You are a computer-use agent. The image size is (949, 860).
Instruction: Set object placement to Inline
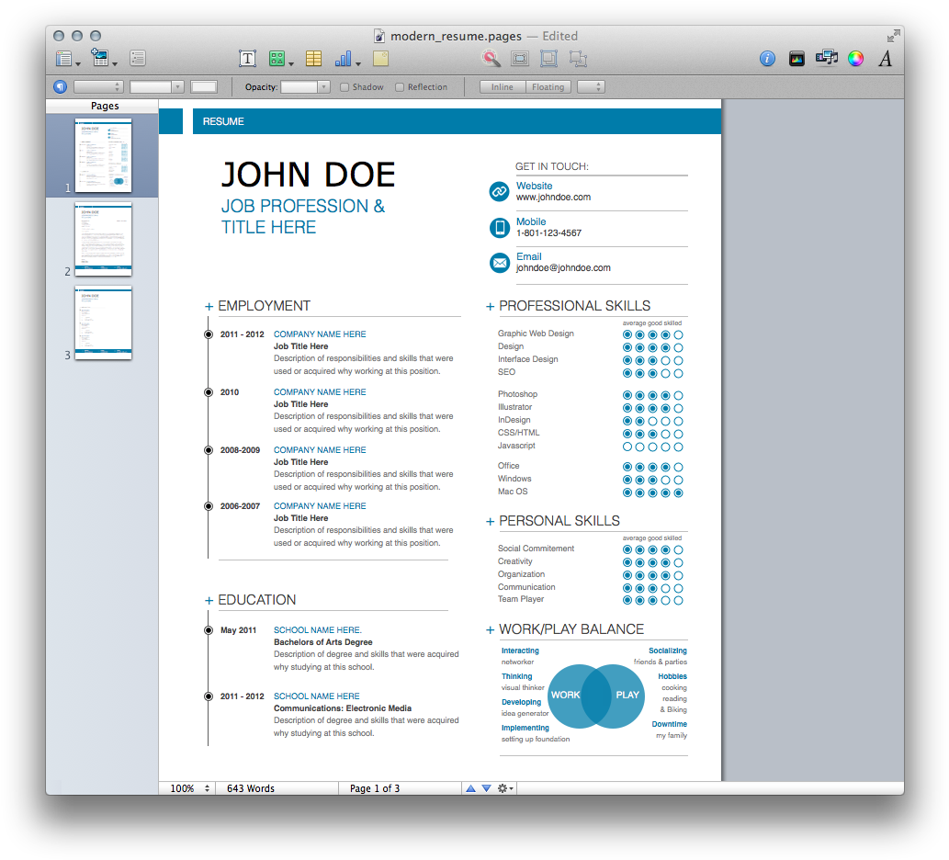[503, 87]
